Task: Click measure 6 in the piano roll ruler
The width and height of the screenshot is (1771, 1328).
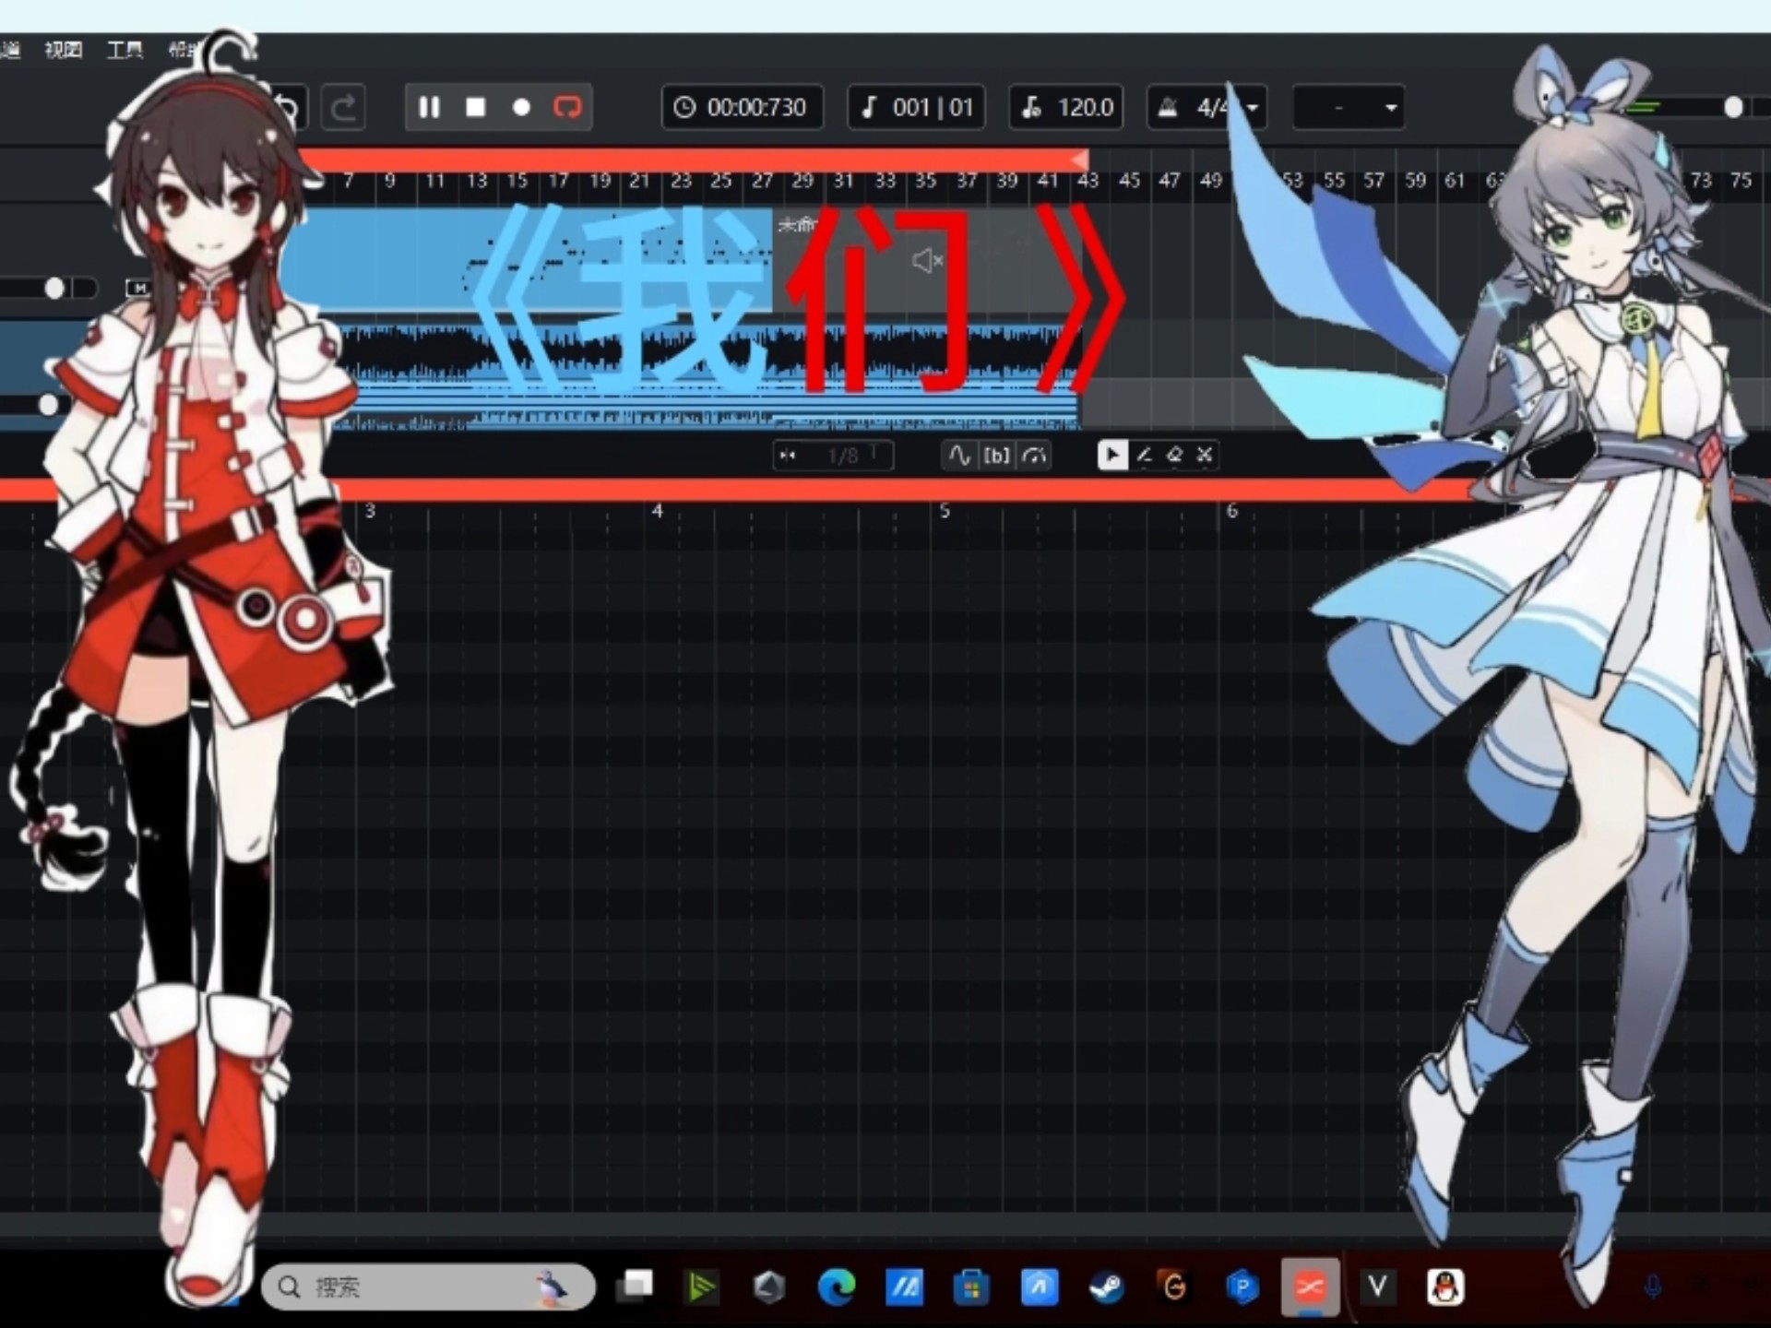Action: pos(1231,511)
